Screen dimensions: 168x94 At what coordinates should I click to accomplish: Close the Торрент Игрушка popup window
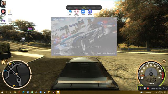click(x=115, y=19)
